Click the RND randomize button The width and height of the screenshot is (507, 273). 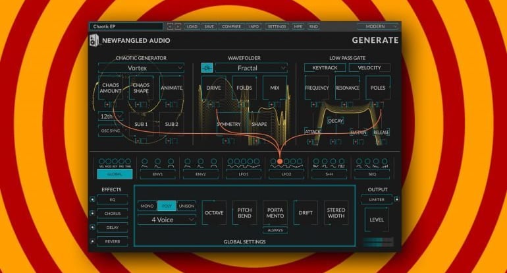tap(313, 26)
